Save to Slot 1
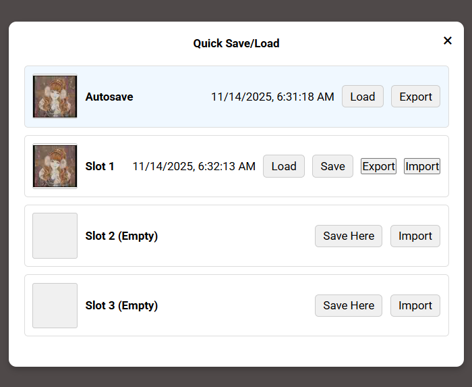 (332, 166)
